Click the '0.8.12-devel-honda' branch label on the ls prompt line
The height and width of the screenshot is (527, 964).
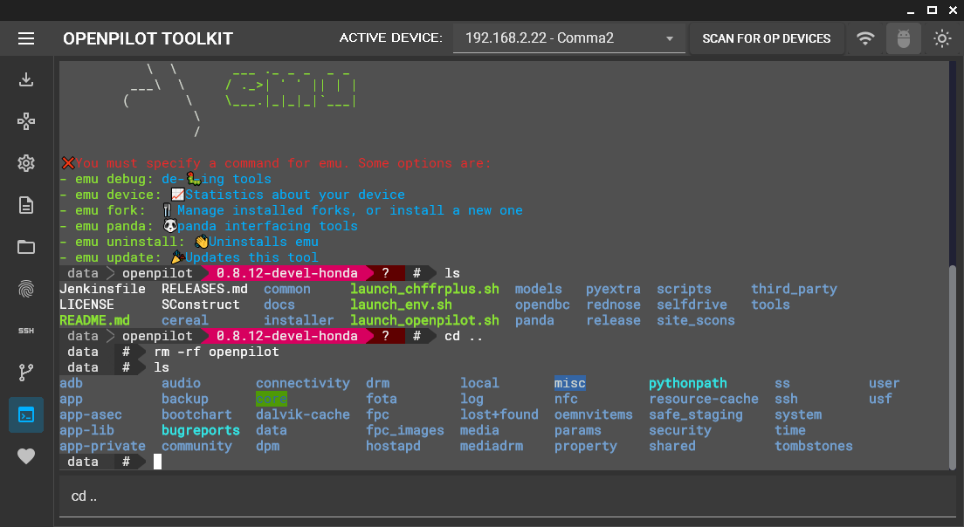click(x=287, y=273)
